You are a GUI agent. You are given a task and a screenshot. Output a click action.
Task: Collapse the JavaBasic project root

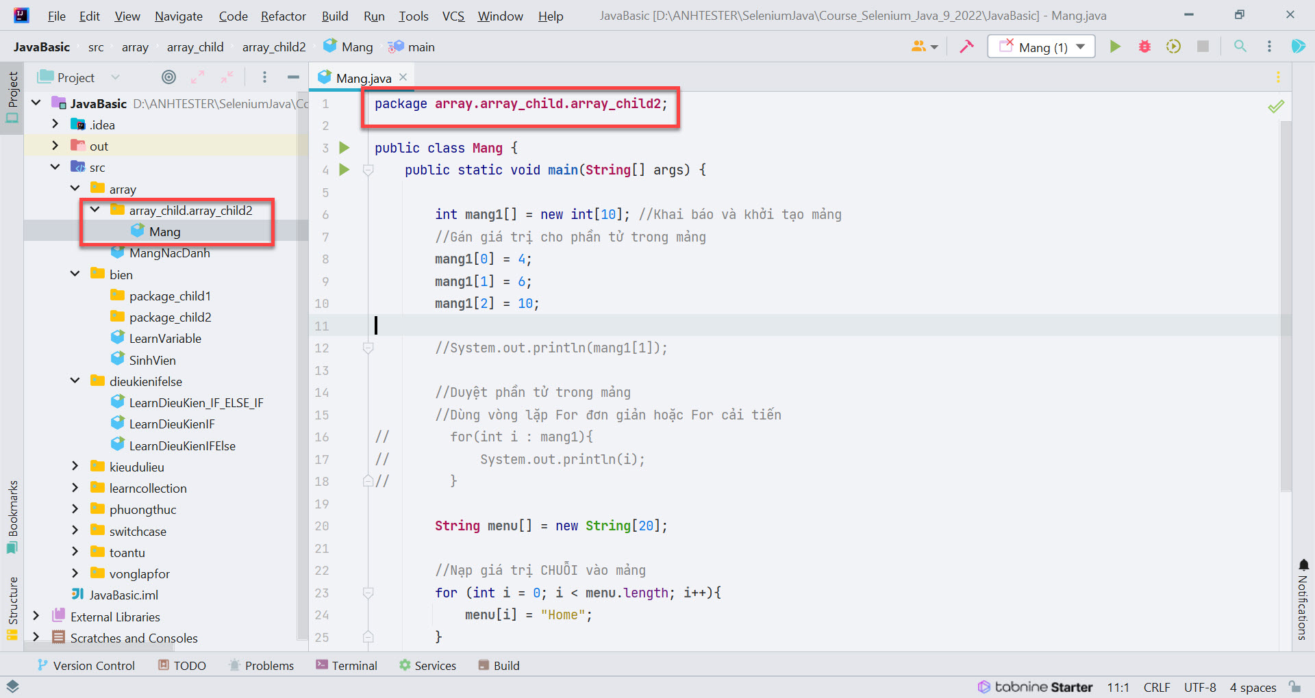point(36,103)
